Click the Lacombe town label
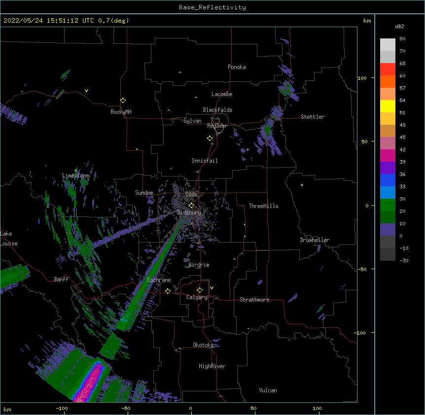Screen dimensions: 425x415 pyautogui.click(x=222, y=94)
